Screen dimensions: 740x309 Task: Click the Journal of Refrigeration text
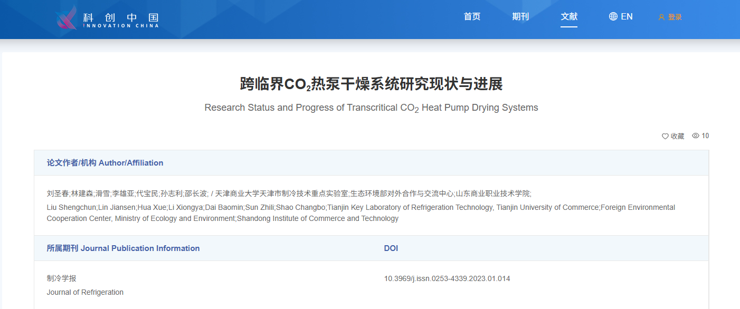click(85, 292)
